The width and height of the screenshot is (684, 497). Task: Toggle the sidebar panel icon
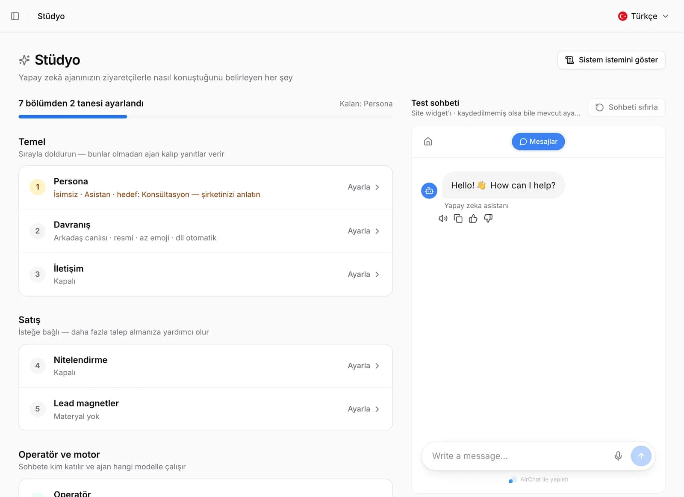pyautogui.click(x=15, y=16)
